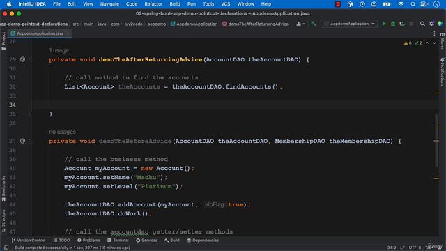Run AopdemoApplication with the green play icon
This screenshot has height=251, width=446.
384,24
